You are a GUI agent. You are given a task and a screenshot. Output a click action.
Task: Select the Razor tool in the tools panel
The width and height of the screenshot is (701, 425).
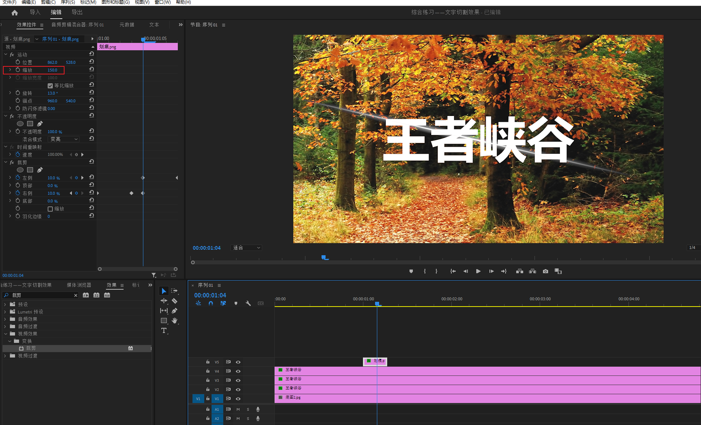pos(175,301)
